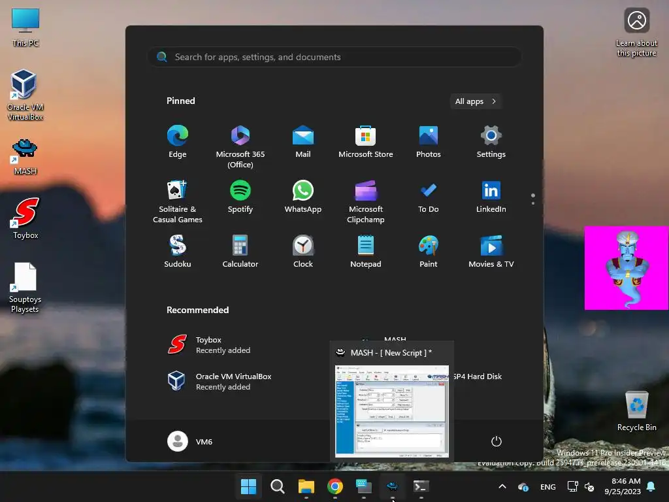
Task: Open OneDrive cloud tray icon
Action: tap(523, 486)
